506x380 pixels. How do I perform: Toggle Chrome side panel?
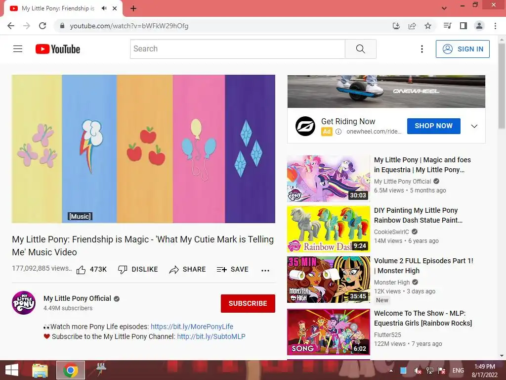point(464,26)
